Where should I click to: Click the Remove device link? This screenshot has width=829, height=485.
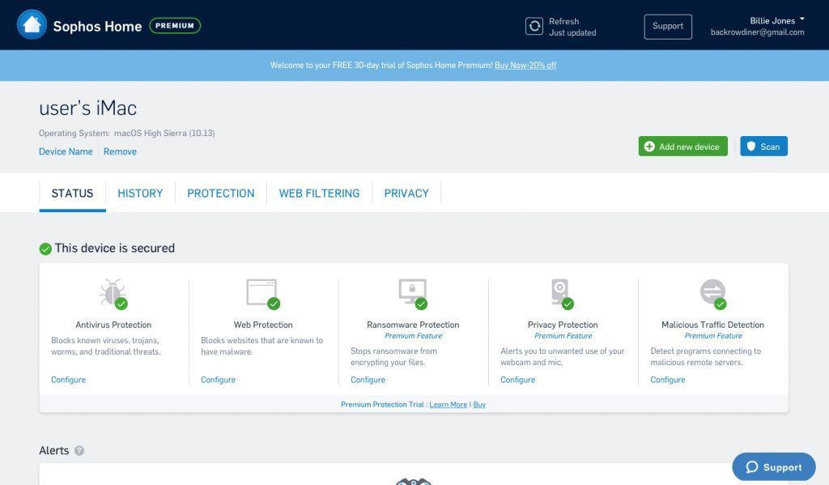(120, 151)
